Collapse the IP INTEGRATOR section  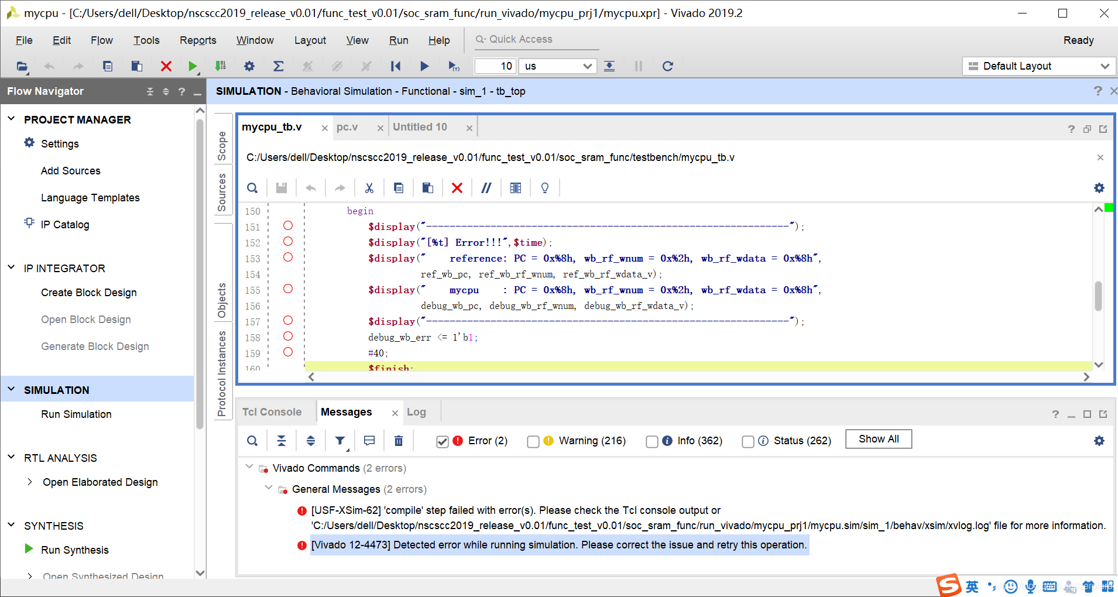(11, 267)
